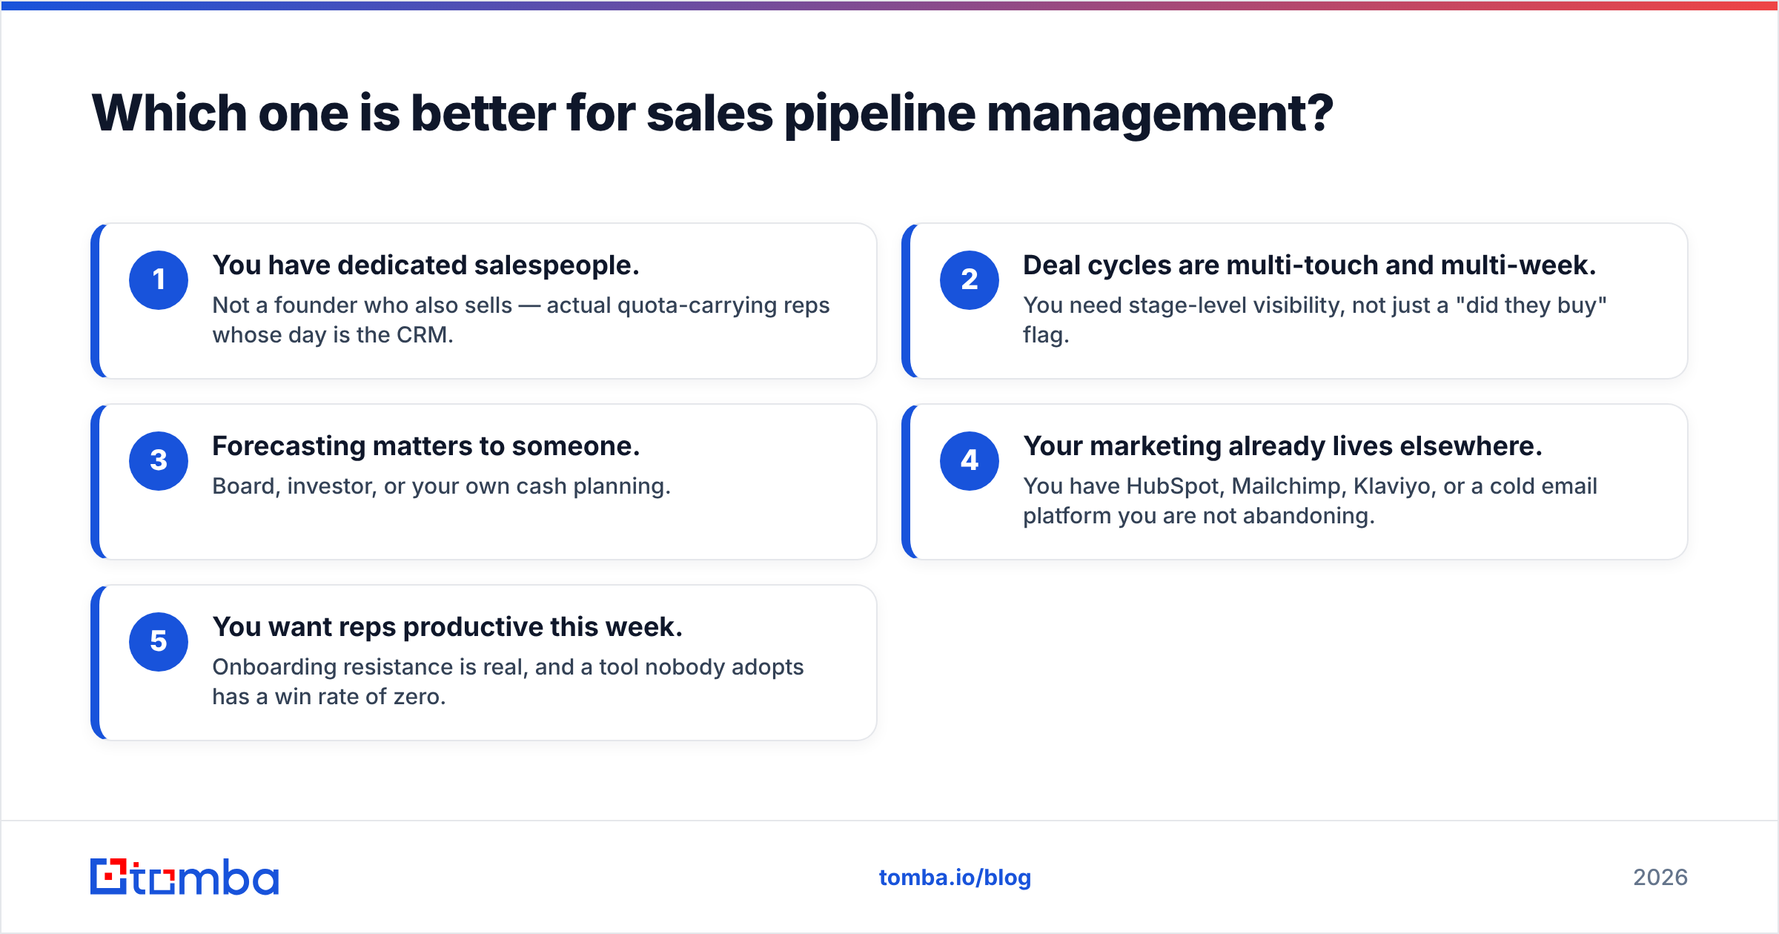Click 'You have HubSpot, Mailchimp, Klaviyo' description
Screen dimensions: 1779x934
pos(1310,501)
